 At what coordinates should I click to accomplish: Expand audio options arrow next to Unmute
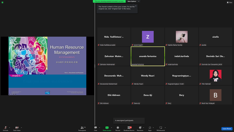pyautogui.click(x=10, y=128)
